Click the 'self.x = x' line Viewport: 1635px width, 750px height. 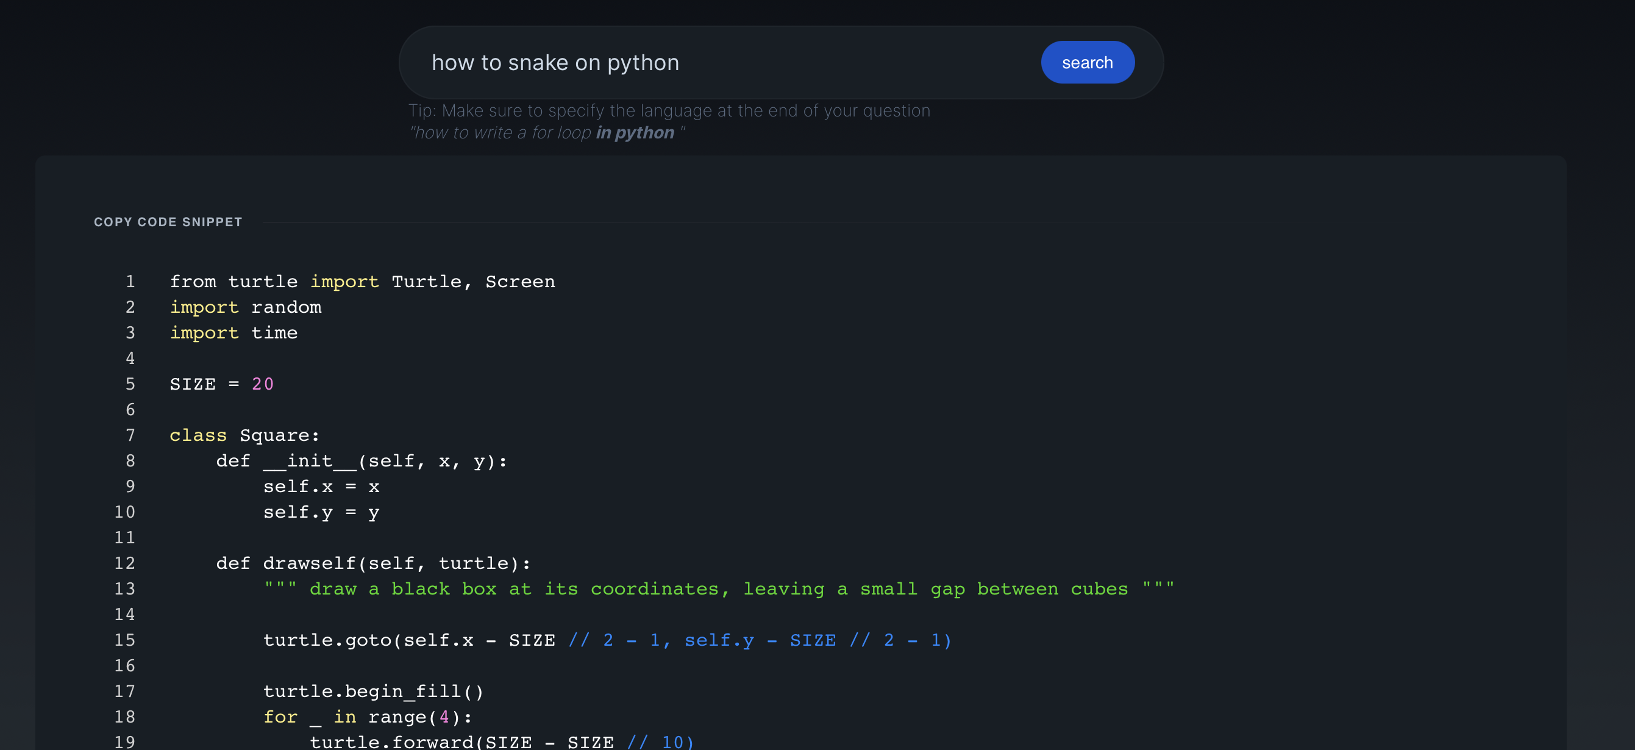(321, 487)
